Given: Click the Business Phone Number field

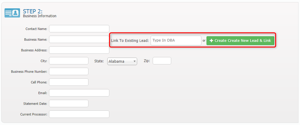Looking at the screenshot, I should (69, 72).
